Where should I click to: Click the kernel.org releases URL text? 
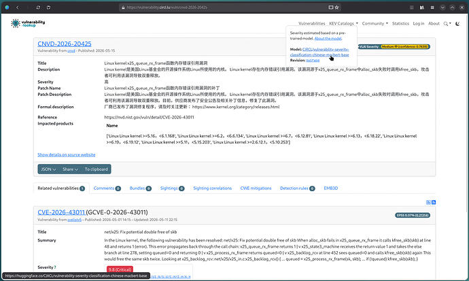(x=236, y=107)
